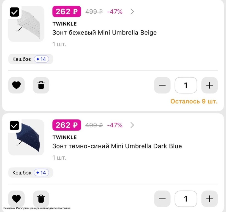View dark blue umbrella product thumbnail
Viewport: 226px width, 212px height.
point(26,137)
